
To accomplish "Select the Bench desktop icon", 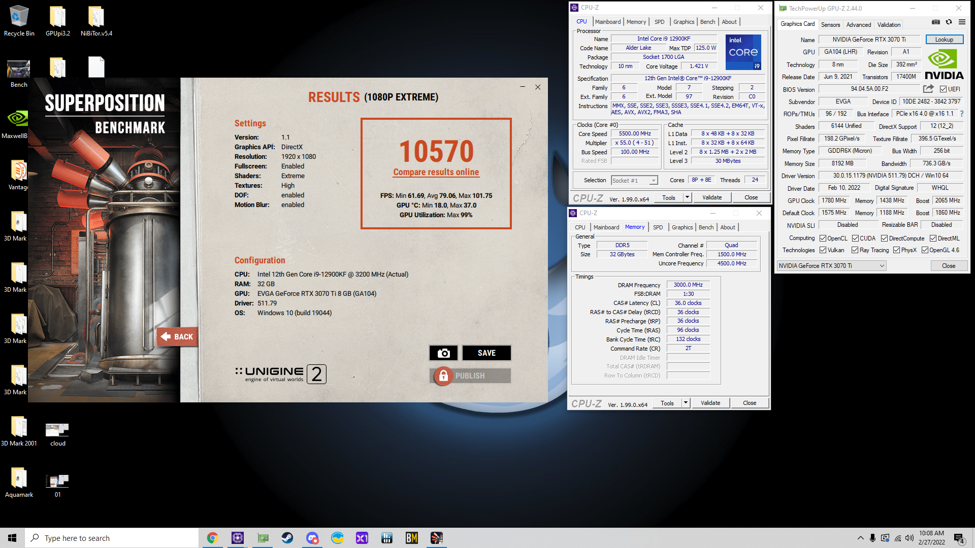I will click(19, 73).
